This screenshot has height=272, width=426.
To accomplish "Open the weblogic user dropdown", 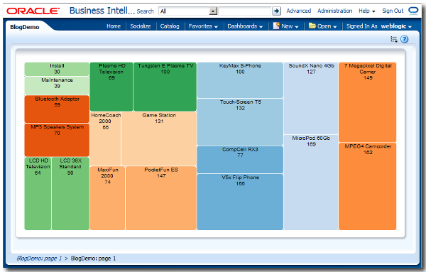I will coord(396,26).
